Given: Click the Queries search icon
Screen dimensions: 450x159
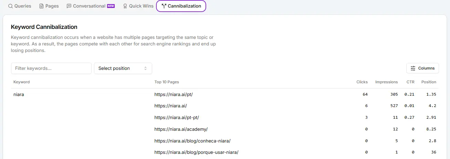Looking at the screenshot, I should tap(10, 6).
